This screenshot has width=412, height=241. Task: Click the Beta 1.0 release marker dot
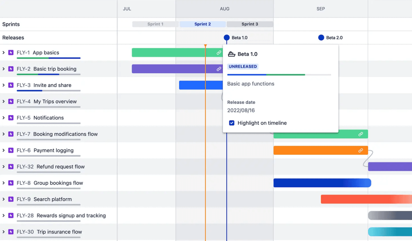pos(227,38)
